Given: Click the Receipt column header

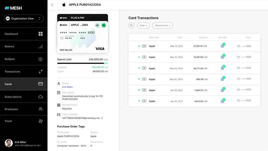Looking at the screenshot, I should tap(222, 37).
